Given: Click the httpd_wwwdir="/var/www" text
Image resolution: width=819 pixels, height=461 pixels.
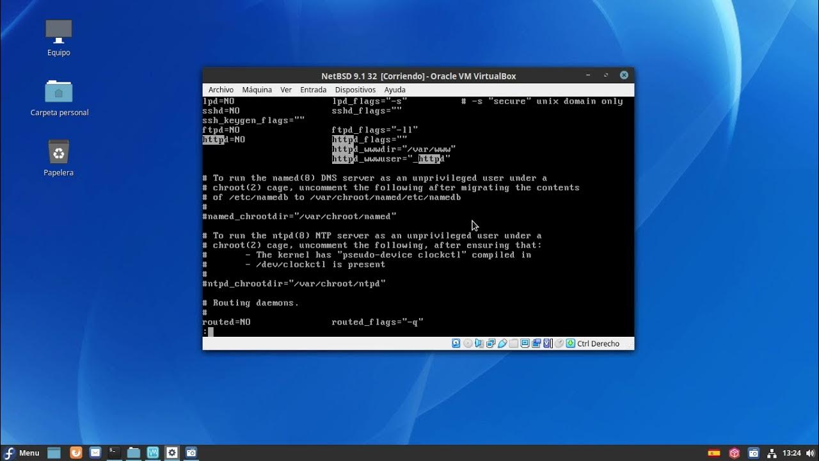Looking at the screenshot, I should pyautogui.click(x=394, y=149).
